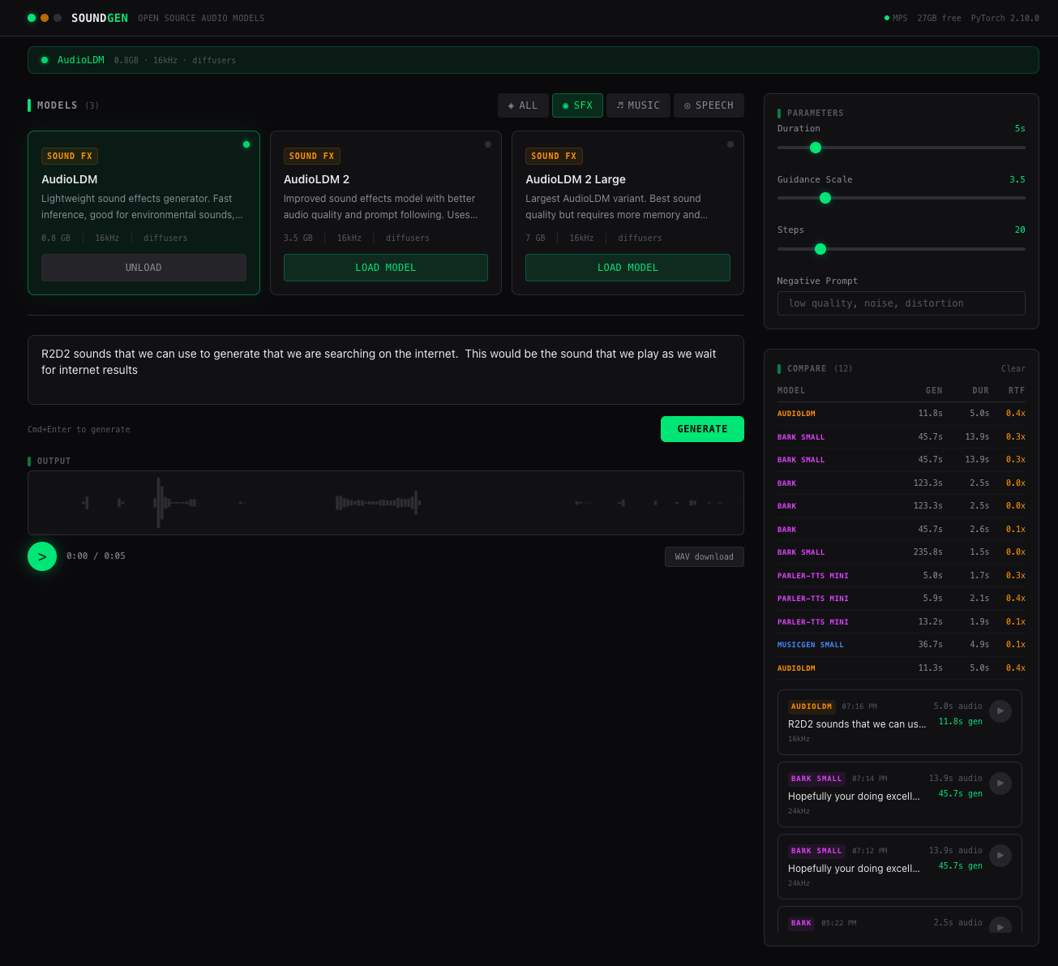Click the output waveform display
This screenshot has width=1058, height=966.
tap(386, 503)
